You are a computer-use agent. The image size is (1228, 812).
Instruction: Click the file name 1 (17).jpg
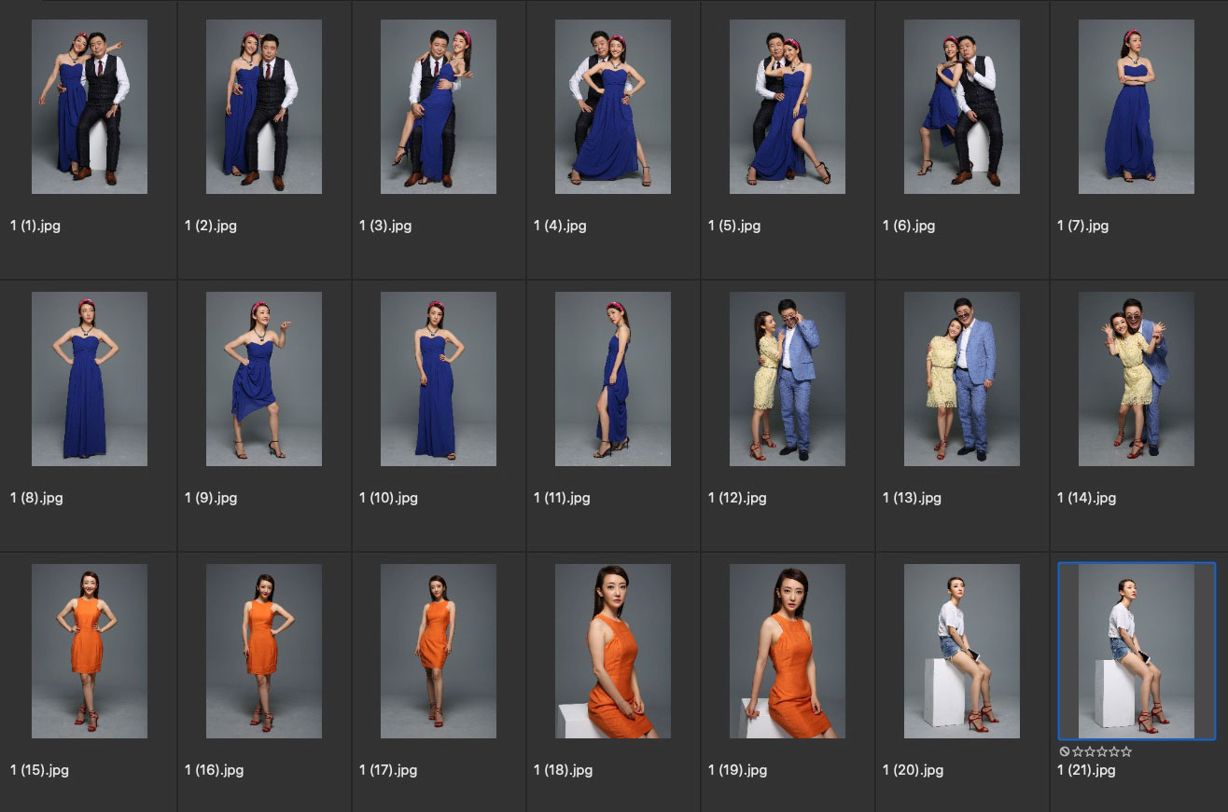coord(388,770)
